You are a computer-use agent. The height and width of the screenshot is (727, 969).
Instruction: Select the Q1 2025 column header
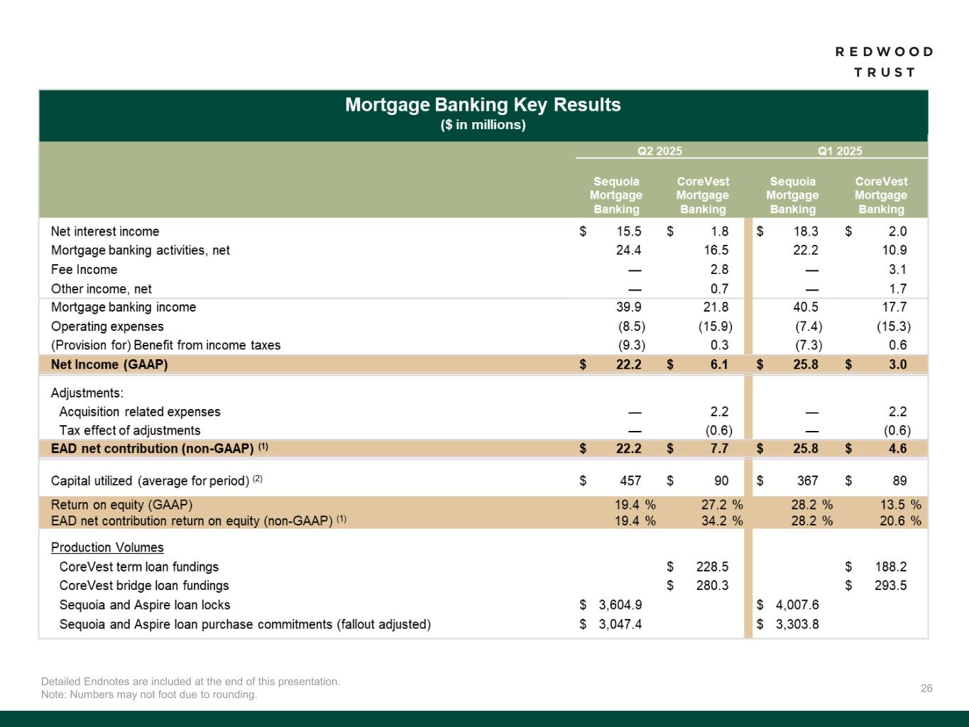(x=840, y=151)
